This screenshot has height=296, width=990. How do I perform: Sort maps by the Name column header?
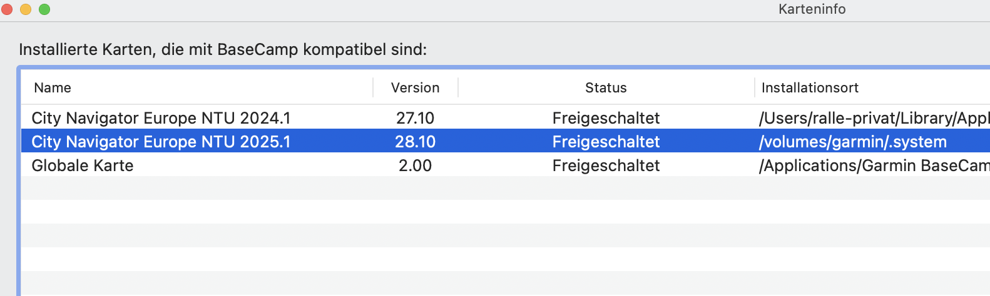(x=53, y=88)
